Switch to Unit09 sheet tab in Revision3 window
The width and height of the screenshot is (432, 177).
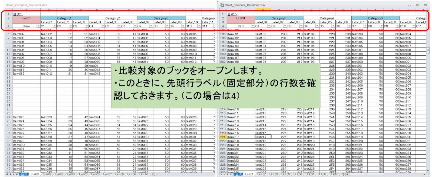pos(131,175)
